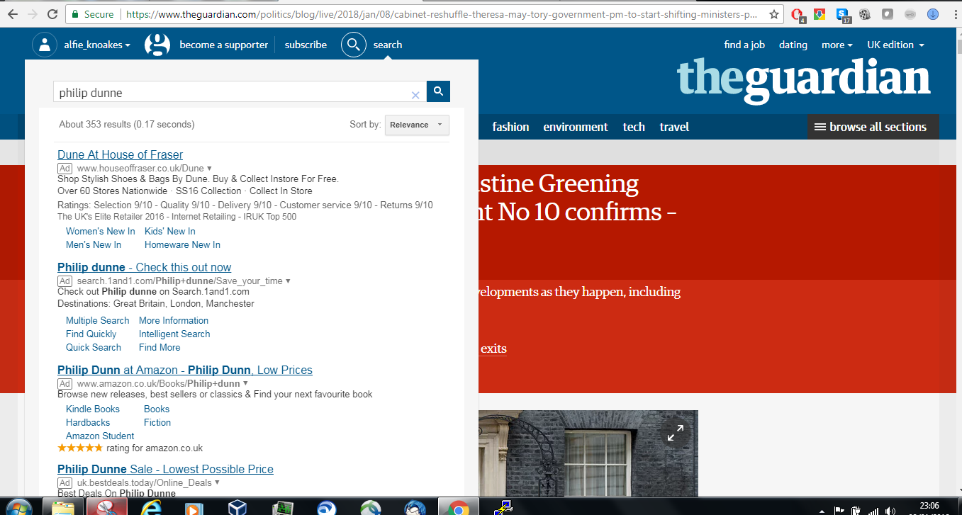This screenshot has height=515, width=962.
Task: Open Internet Explorer from the taskbar
Action: [151, 507]
